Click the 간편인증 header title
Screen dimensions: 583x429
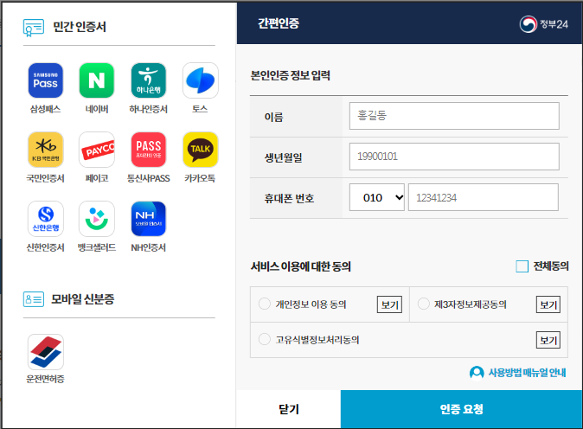[x=279, y=24]
